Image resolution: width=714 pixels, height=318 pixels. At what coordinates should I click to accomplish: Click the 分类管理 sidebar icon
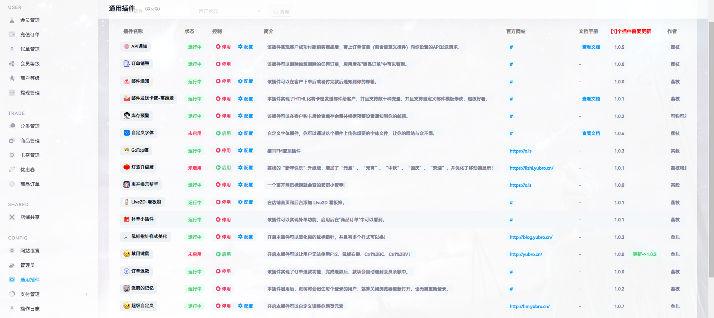coord(12,126)
